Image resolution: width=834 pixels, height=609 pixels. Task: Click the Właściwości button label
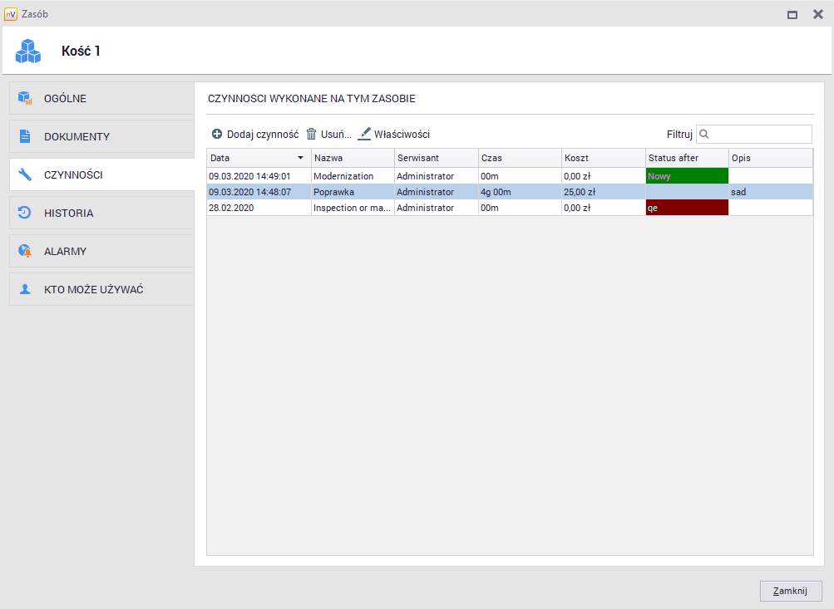click(402, 134)
